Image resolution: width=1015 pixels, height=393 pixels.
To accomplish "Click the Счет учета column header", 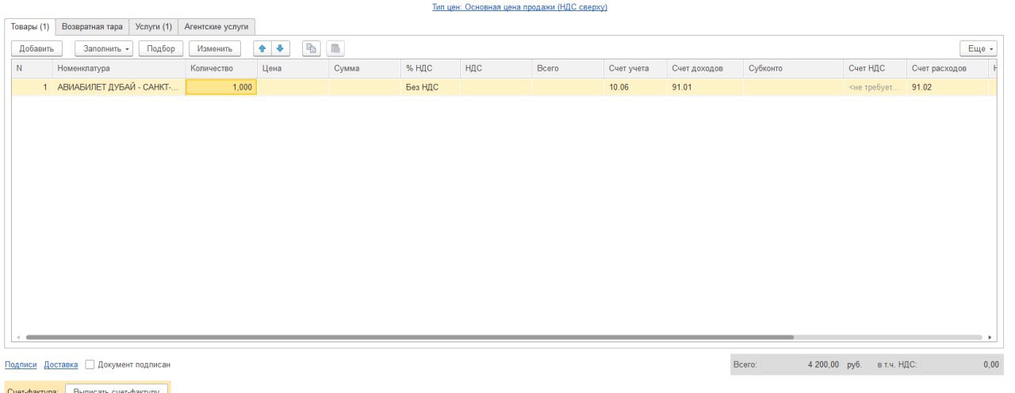I will click(635, 69).
